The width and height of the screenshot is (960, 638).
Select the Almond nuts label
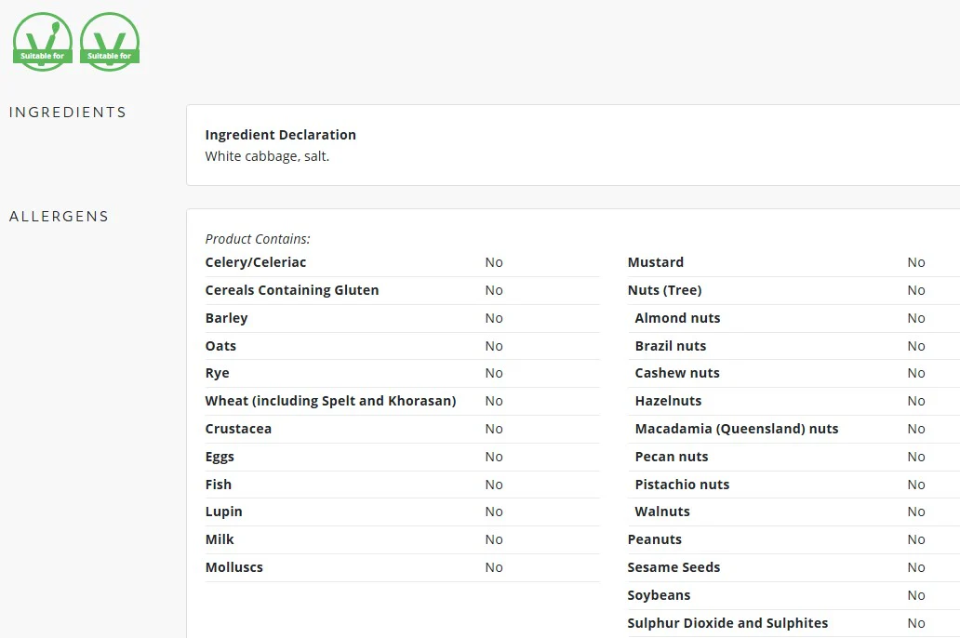678,318
